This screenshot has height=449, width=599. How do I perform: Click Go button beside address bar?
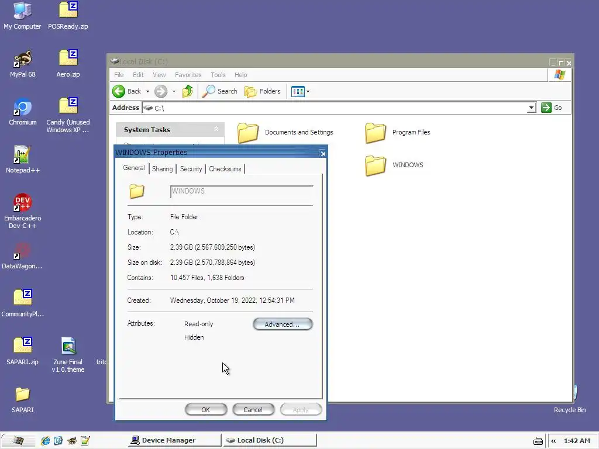tap(552, 108)
